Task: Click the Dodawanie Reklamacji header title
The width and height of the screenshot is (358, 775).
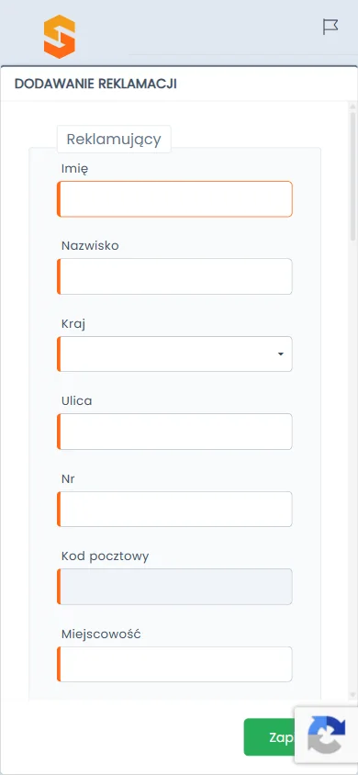Action: 95,84
